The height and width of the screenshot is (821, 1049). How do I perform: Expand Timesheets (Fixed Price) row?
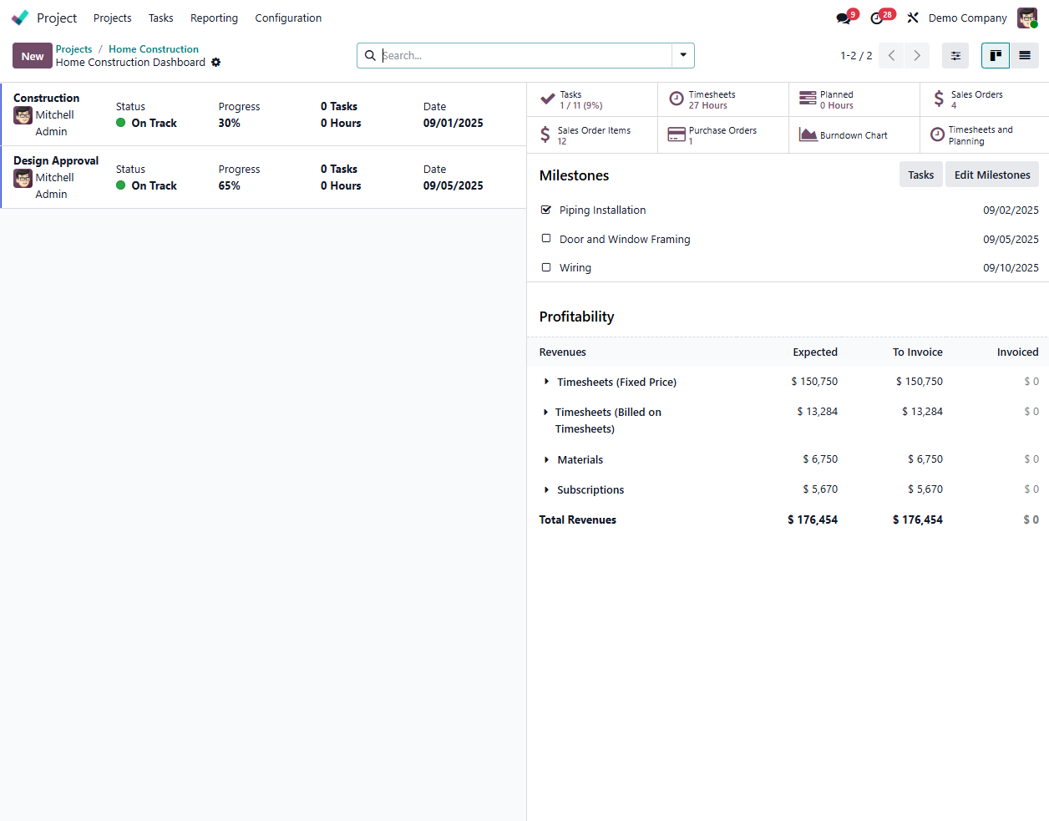tap(547, 382)
